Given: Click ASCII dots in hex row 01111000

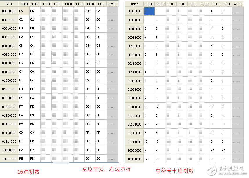Looking at the screenshot, I should pos(111,142).
